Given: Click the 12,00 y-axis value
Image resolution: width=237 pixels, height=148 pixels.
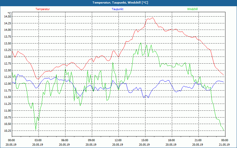Looking at the screenshot, I should click(x=8, y=84).
